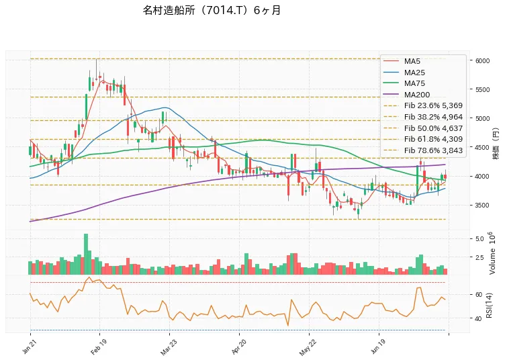Viewport: 505px width, 362px height.
Task: Click the Jun 19 date axis label
Action: pyautogui.click(x=378, y=347)
